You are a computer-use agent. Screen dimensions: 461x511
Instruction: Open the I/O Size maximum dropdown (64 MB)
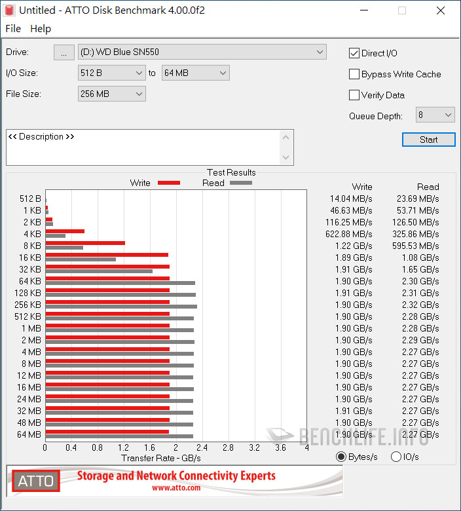click(x=196, y=73)
